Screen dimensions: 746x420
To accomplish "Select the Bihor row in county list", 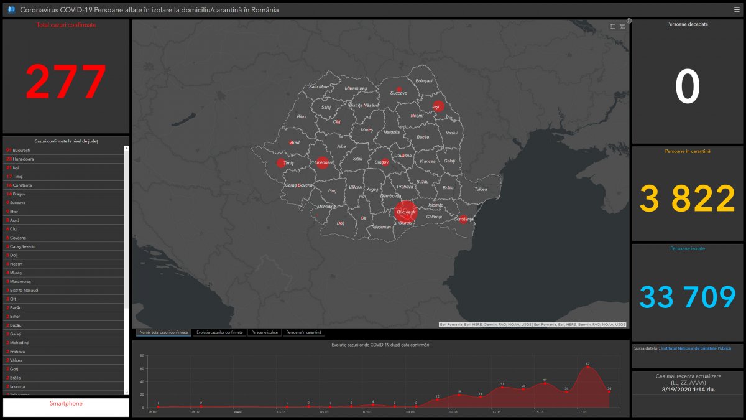I will (64, 316).
